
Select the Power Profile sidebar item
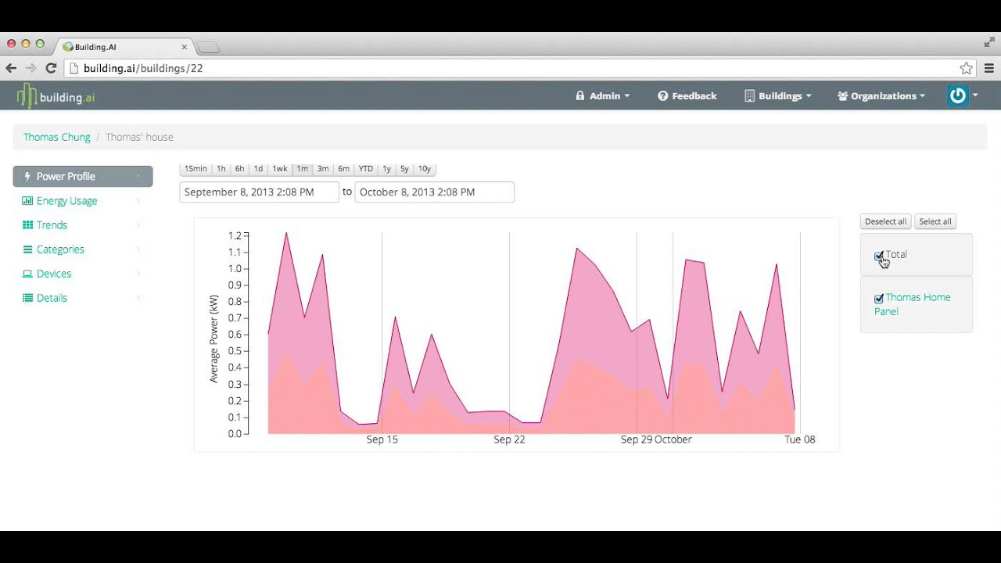[83, 176]
